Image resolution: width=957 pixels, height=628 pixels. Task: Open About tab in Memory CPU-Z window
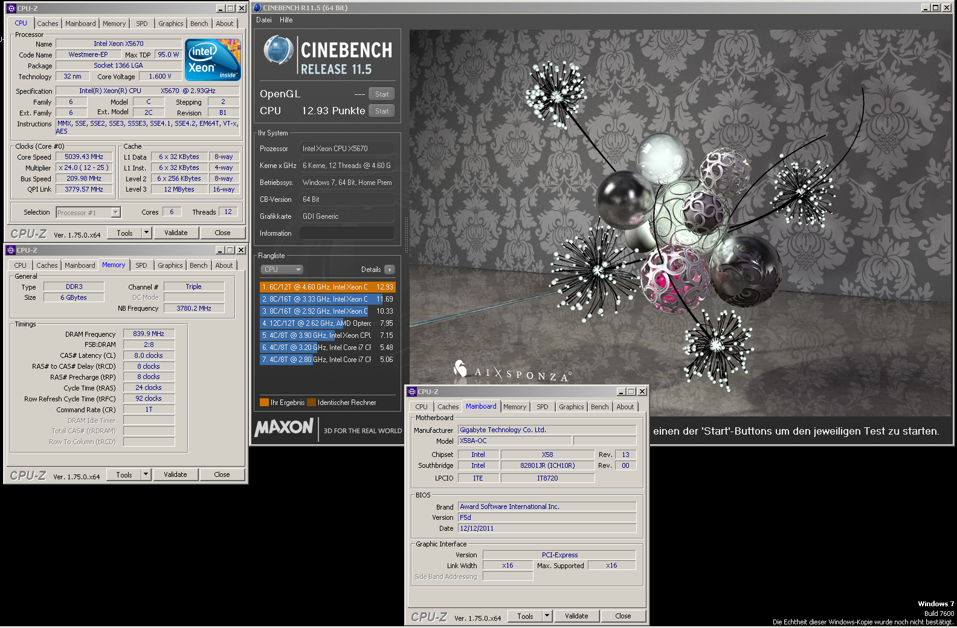224,265
